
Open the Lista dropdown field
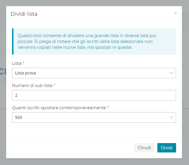click(x=94, y=73)
